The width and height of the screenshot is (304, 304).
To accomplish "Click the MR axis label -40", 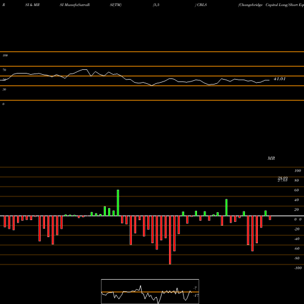I will (x=297, y=239).
